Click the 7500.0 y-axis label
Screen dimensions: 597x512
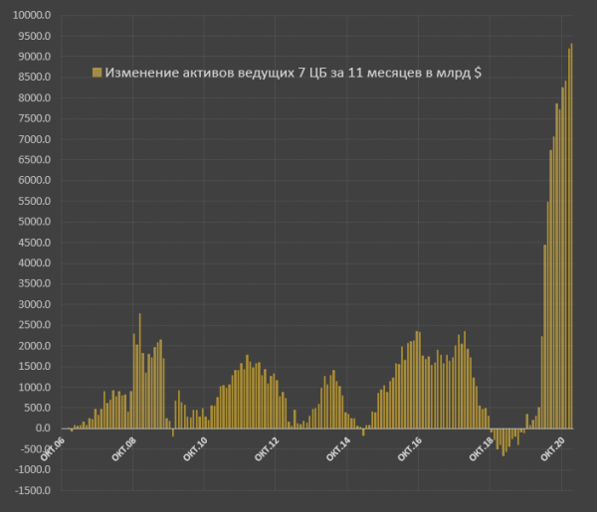coord(34,118)
